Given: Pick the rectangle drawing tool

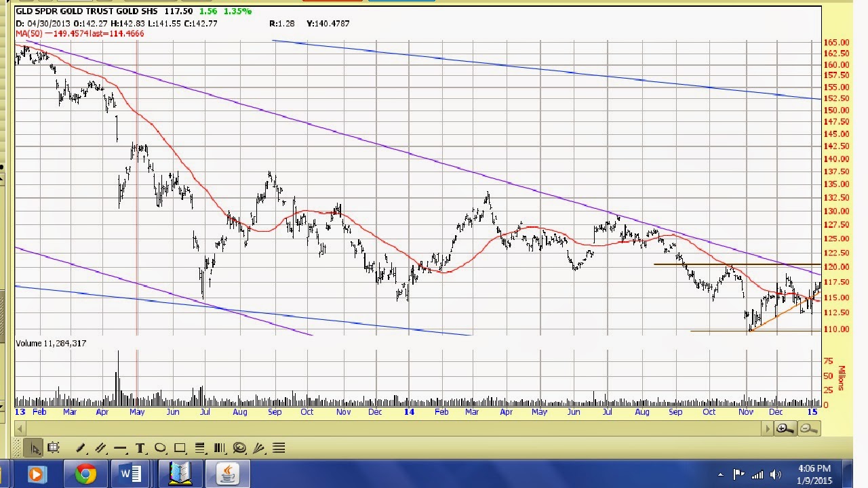Looking at the screenshot, I should pyautogui.click(x=180, y=448).
